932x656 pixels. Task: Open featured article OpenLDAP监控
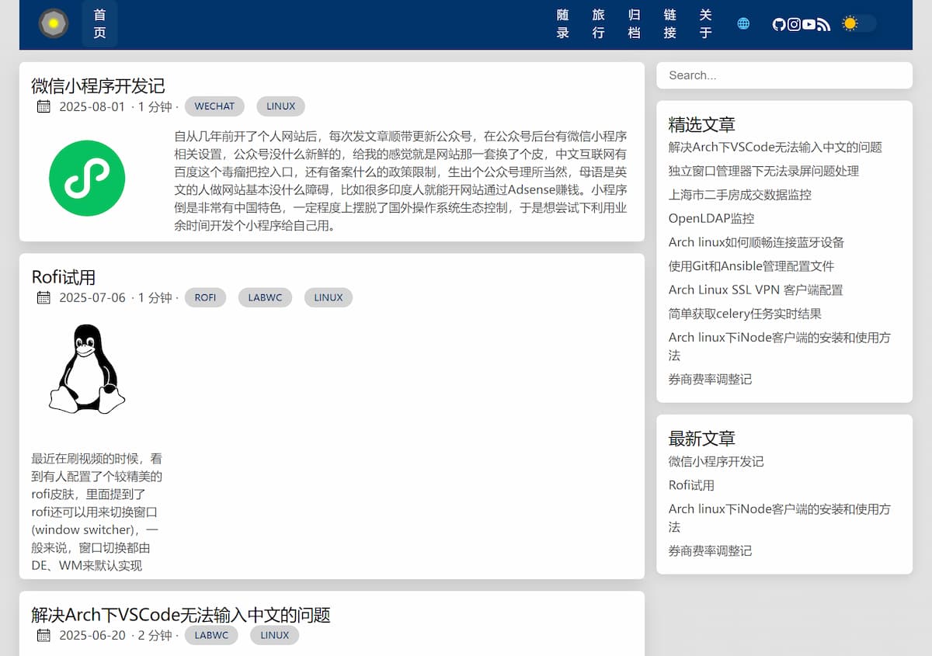[711, 218]
